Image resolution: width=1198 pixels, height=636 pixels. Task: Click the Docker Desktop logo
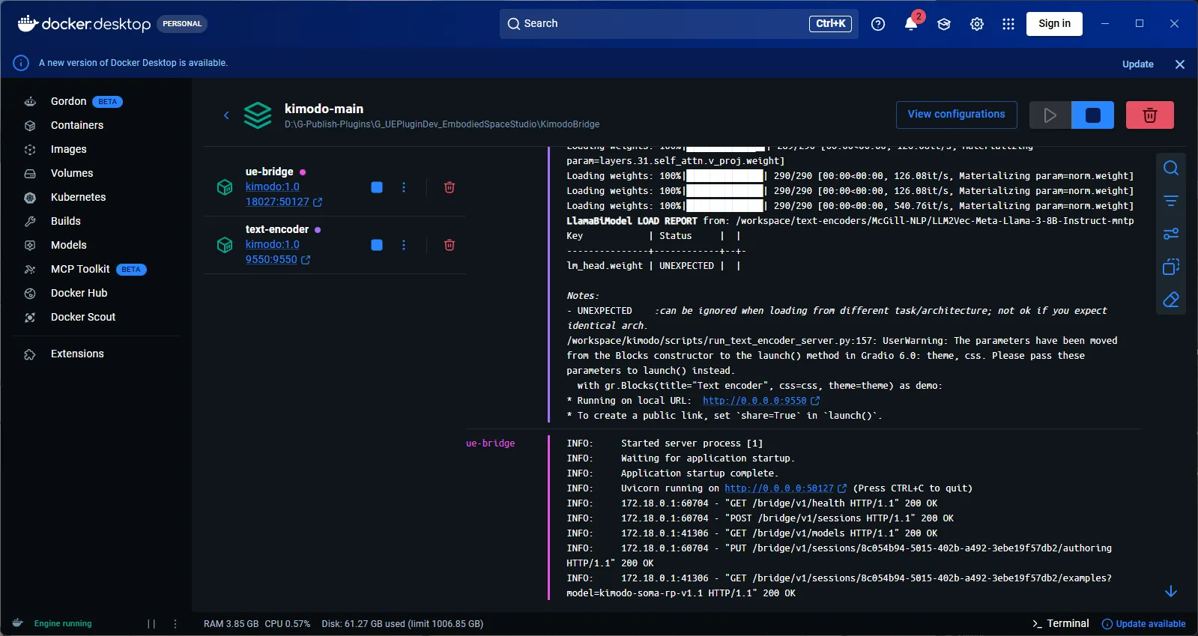pos(84,24)
